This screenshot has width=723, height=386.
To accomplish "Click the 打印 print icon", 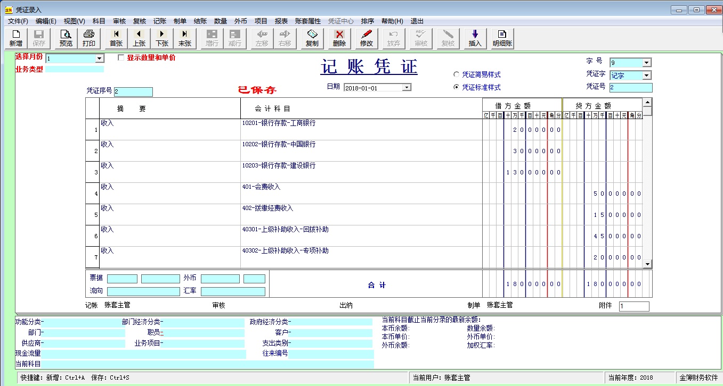I will (88, 38).
